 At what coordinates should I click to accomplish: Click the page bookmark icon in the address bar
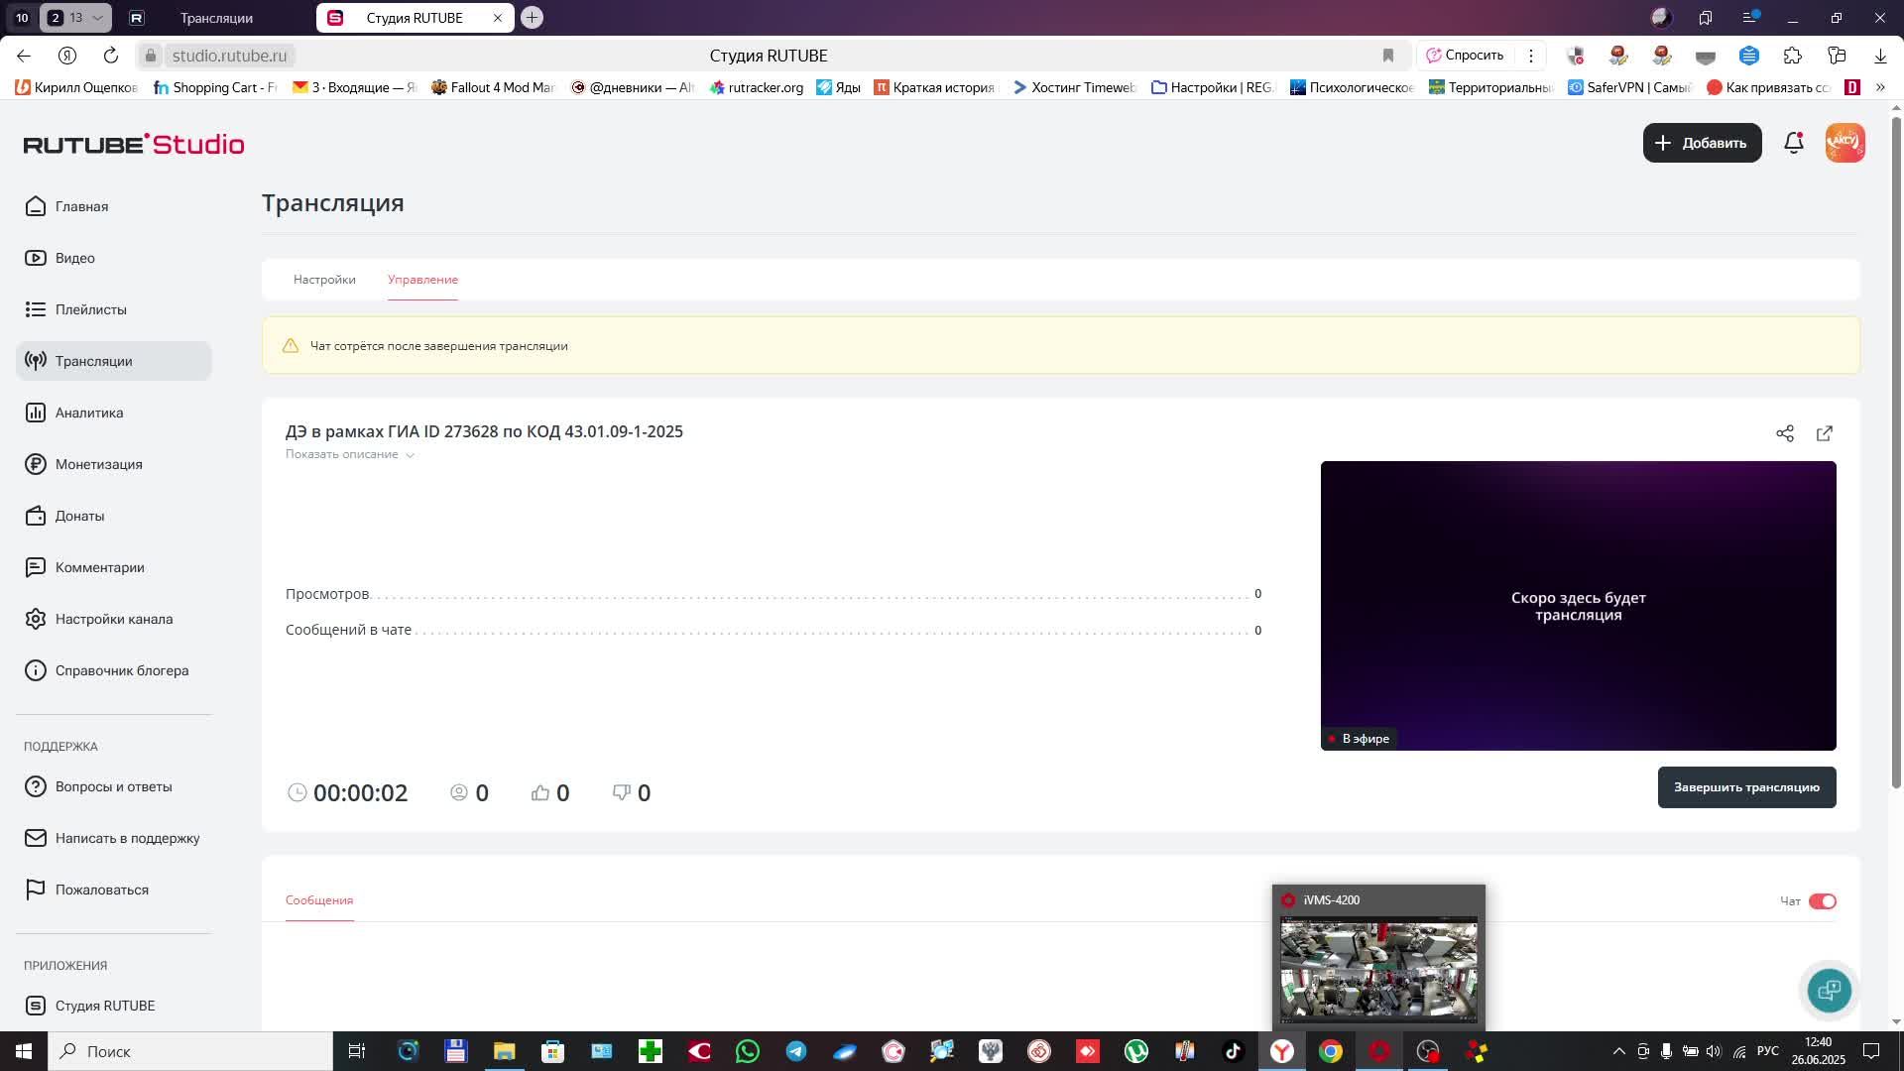(1388, 56)
